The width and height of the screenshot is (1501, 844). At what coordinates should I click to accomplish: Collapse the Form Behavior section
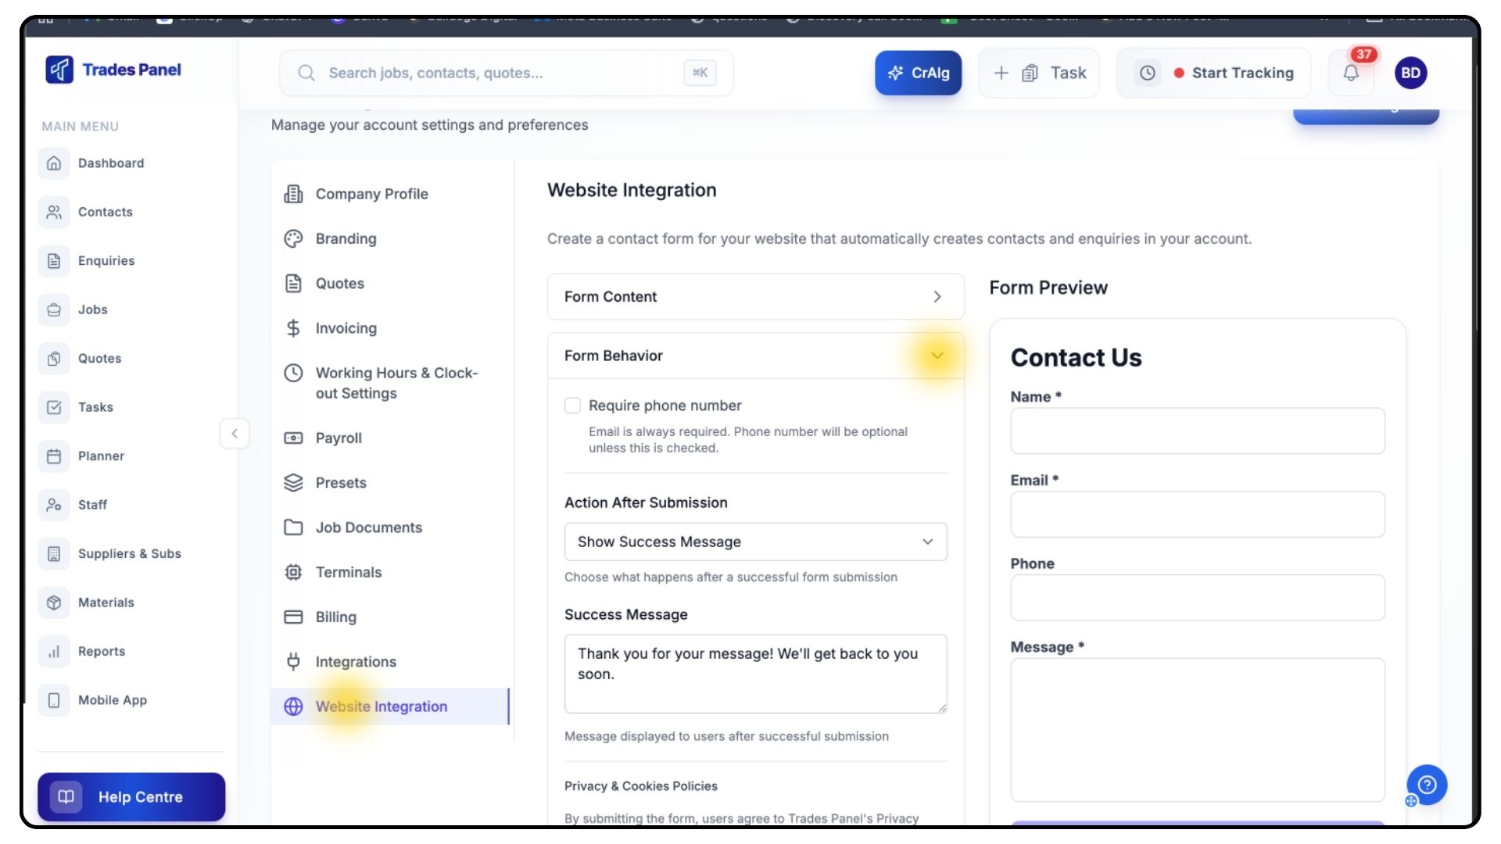click(x=937, y=356)
